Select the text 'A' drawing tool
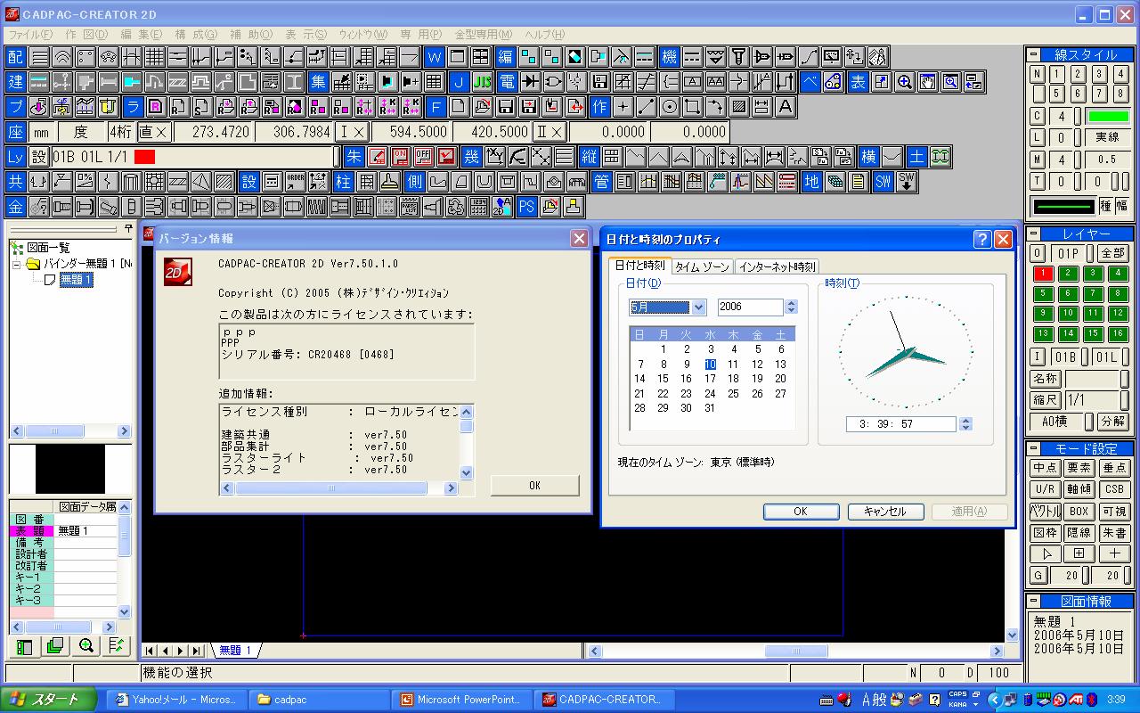Screen dimensions: 1140x713 [785, 107]
